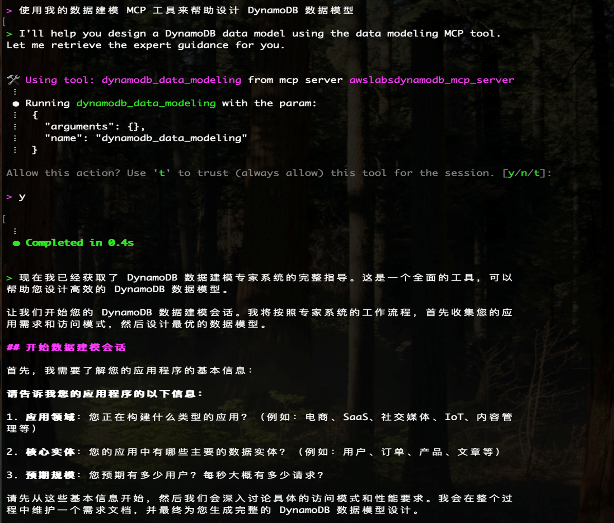Click the magenta dynamodb_data_modeling tool name
The image size is (614, 523).
171,80
